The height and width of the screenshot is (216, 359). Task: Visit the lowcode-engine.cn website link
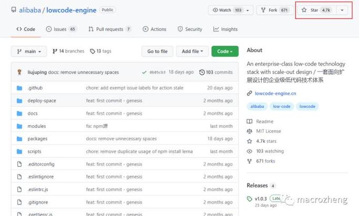[275, 94]
